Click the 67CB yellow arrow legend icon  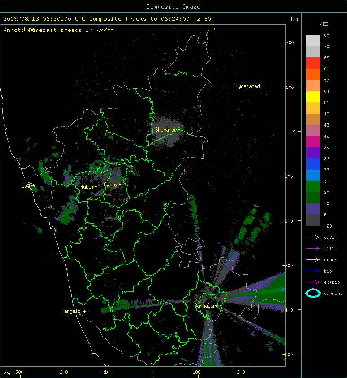(x=313, y=237)
